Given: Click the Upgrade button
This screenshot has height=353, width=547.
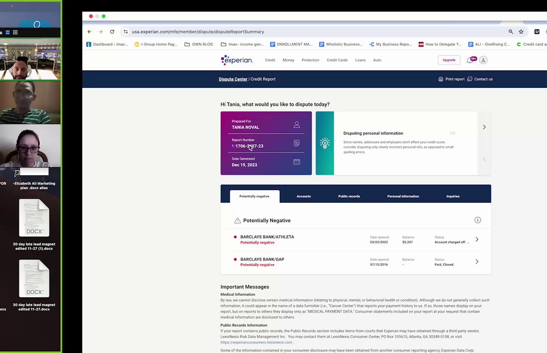Looking at the screenshot, I should coord(449,60).
